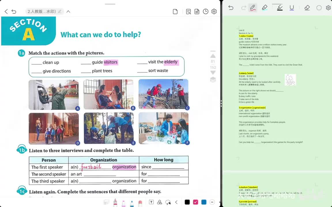Image resolution: width=332 pixels, height=207 pixels.
Task: Select the U underline tool
Action: tap(292, 8)
